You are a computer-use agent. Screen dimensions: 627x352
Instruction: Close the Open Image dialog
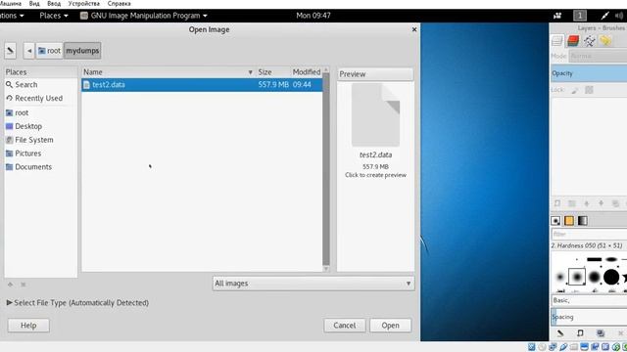[414, 29]
